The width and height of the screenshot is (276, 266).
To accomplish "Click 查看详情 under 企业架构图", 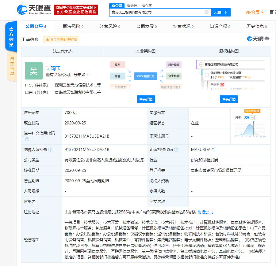I will (146, 99).
